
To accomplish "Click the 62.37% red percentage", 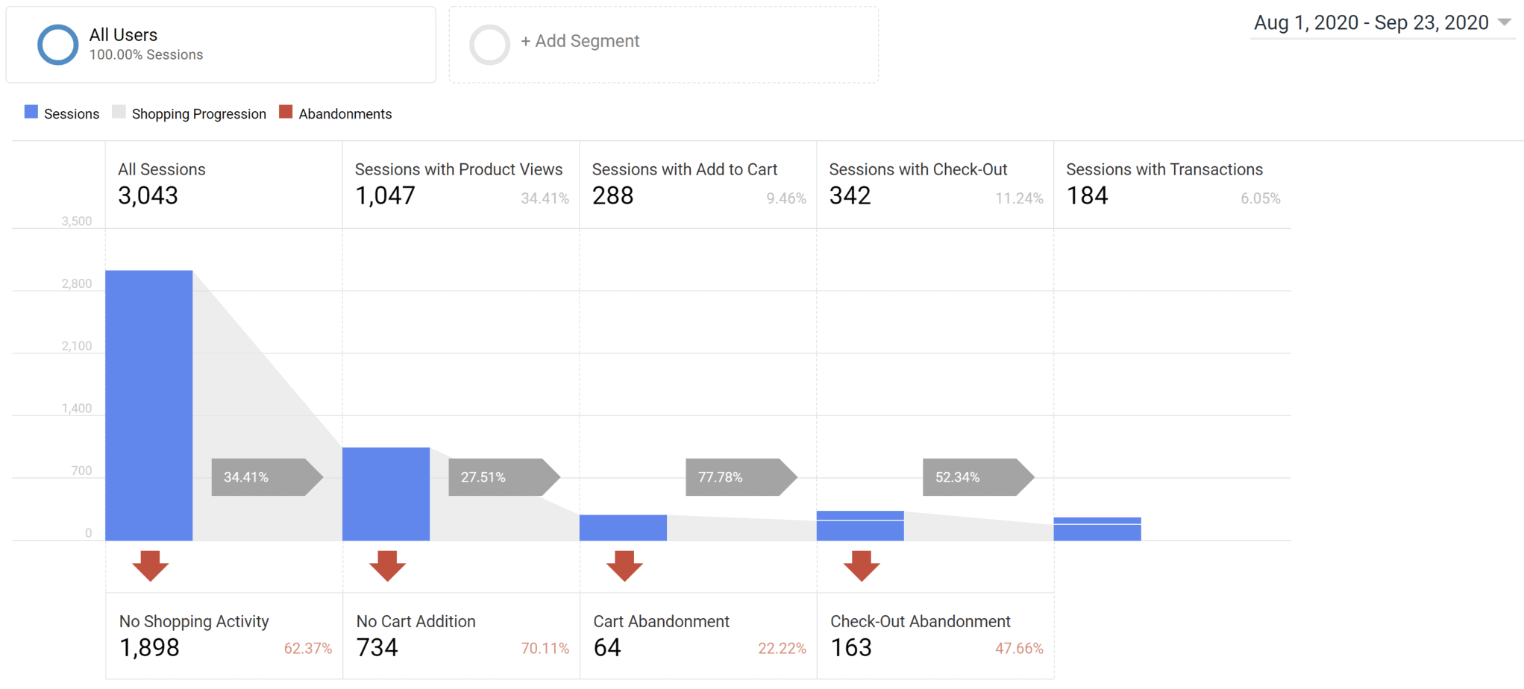I will click(308, 649).
